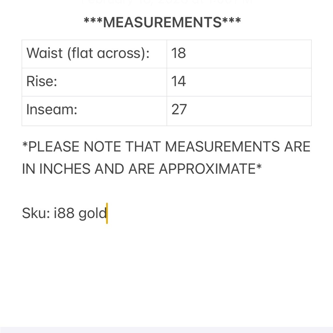Click the "Waist (flat across):" table cell

tap(94, 54)
